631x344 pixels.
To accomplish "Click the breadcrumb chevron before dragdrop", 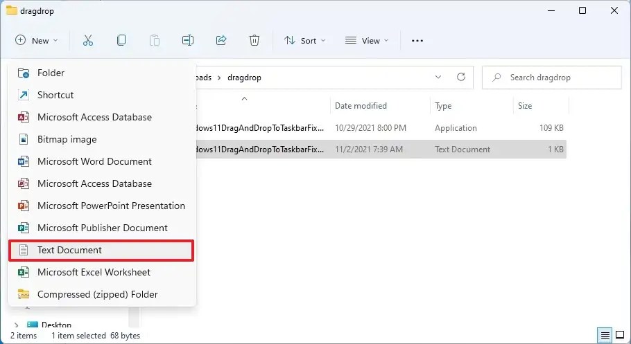I will [219, 78].
